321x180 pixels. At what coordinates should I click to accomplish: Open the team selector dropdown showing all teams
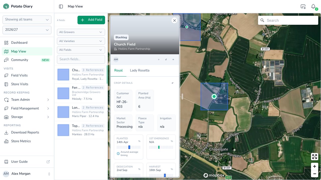point(27,19)
